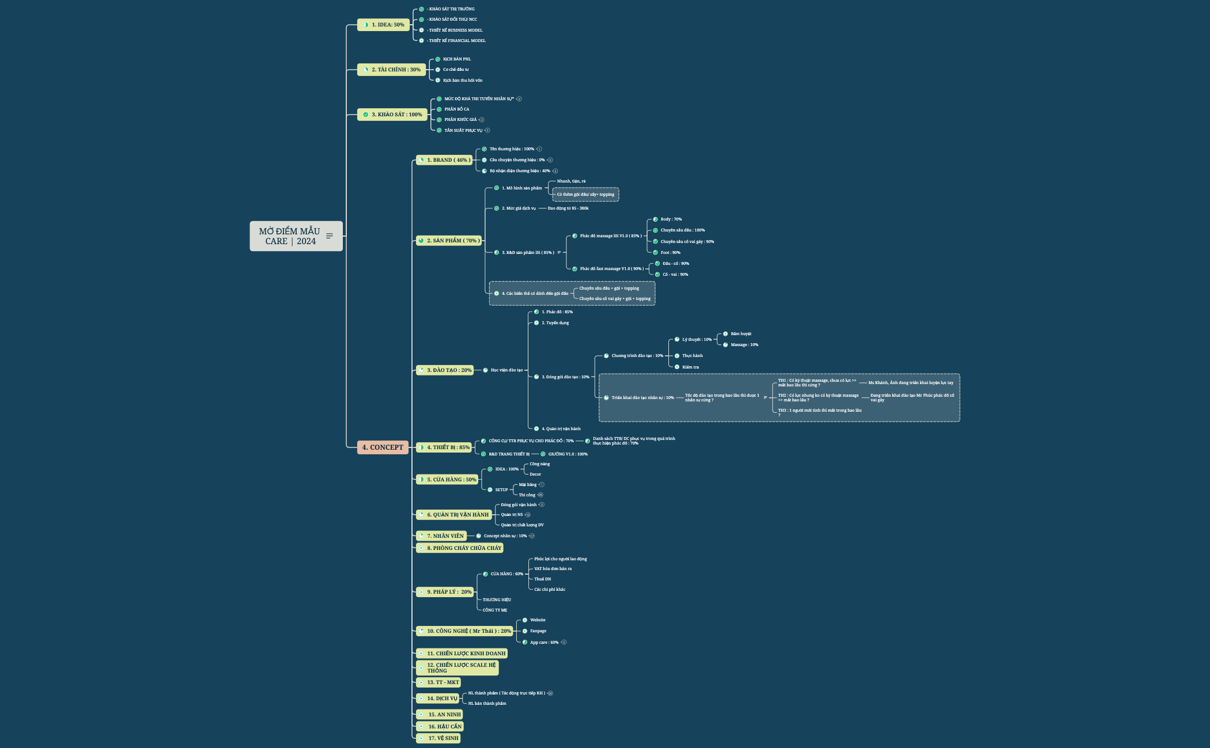The image size is (1210, 748).
Task: Toggle completed check on 3. KHẢO SÁT: 100%
Action: [365, 115]
